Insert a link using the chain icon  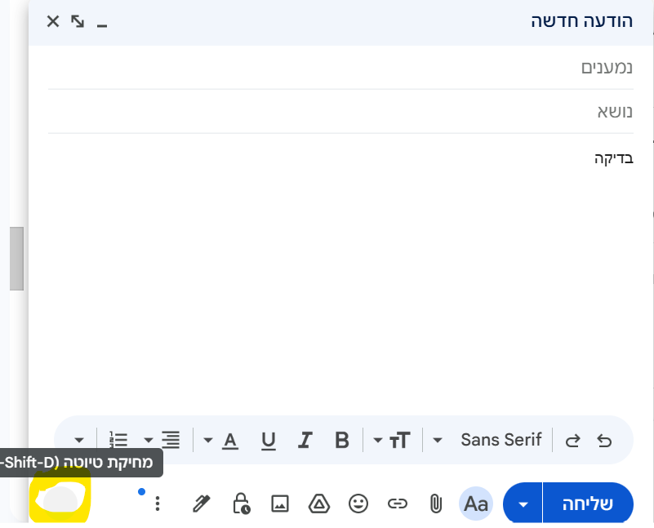click(397, 504)
